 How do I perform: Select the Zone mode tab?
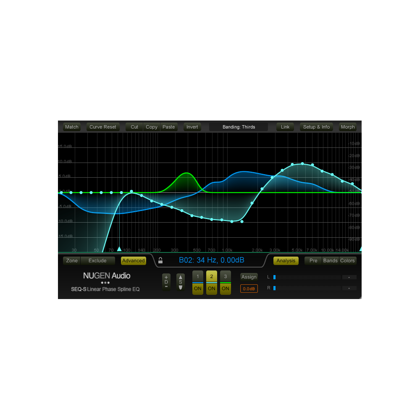click(71, 260)
